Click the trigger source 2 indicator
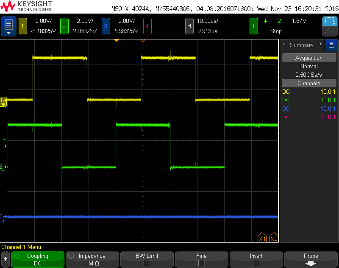 [279, 21]
